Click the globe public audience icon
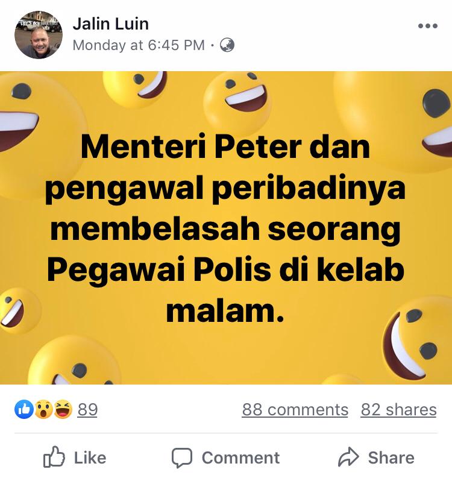The image size is (452, 478). click(227, 45)
